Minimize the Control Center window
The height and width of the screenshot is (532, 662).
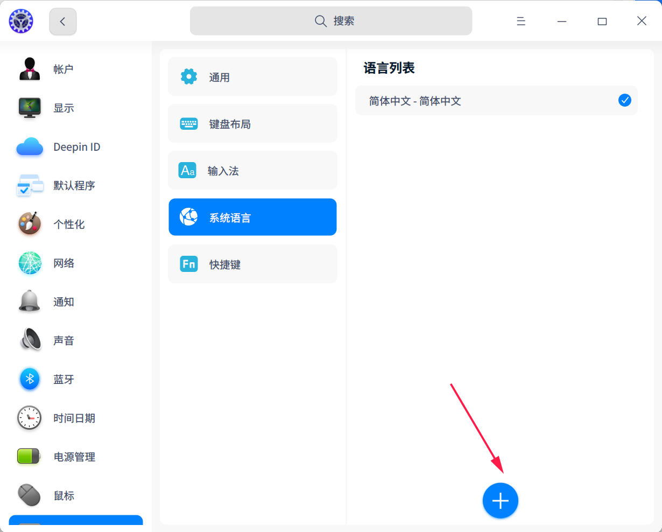pyautogui.click(x=562, y=21)
